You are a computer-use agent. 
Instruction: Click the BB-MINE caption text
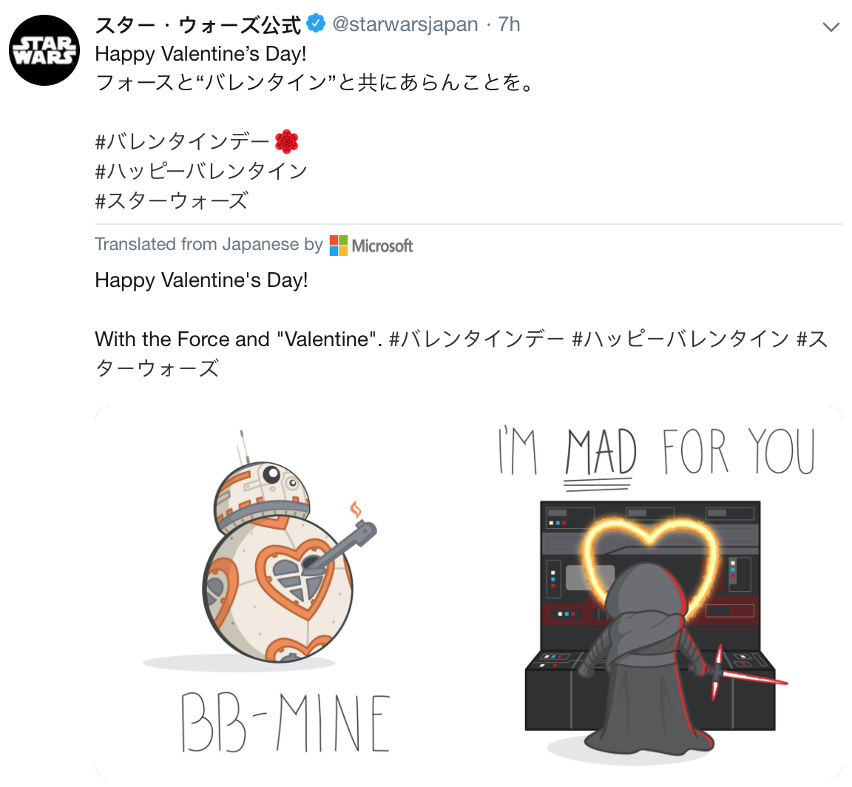click(285, 723)
